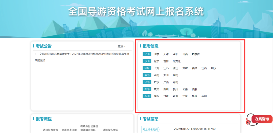Image resolution: width=273 pixels, height=133 pixels.
Task: Choose 西藏 province link
Action: pyautogui.click(x=194, y=89)
